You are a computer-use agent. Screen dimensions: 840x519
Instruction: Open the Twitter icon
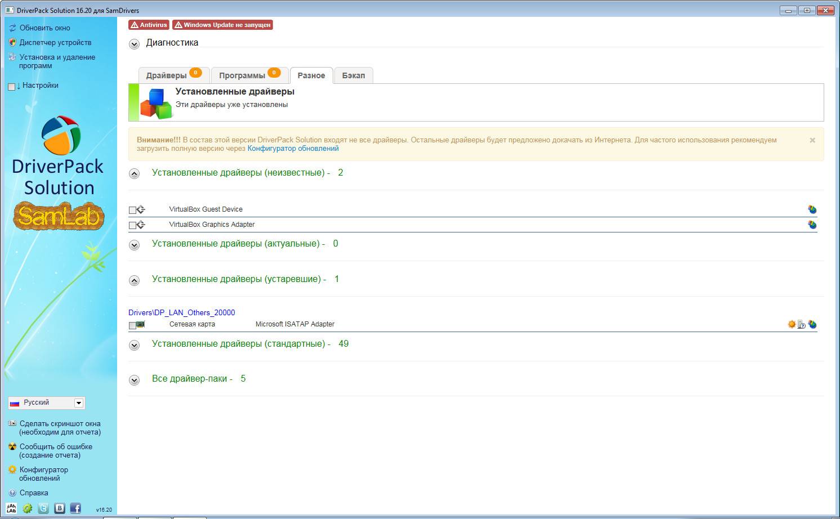click(x=43, y=508)
